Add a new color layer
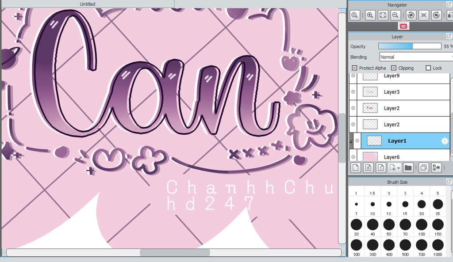Viewport: 453px width, 262px height. tap(356, 167)
